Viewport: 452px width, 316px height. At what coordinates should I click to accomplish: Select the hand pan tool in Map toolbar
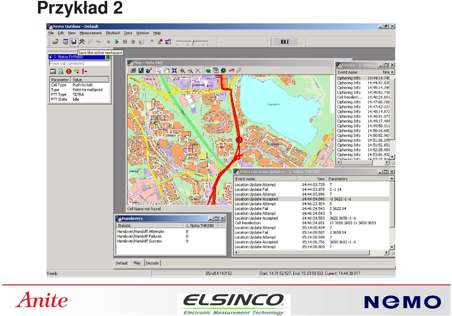coord(167,70)
